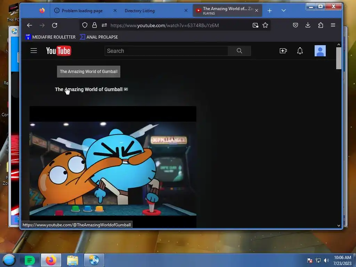Save page to Pocket
The width and height of the screenshot is (356, 267).
coord(296,25)
